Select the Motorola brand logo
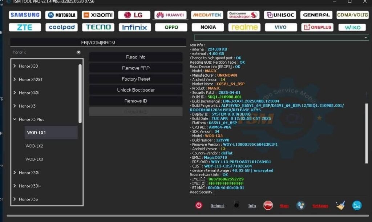 (61, 15)
